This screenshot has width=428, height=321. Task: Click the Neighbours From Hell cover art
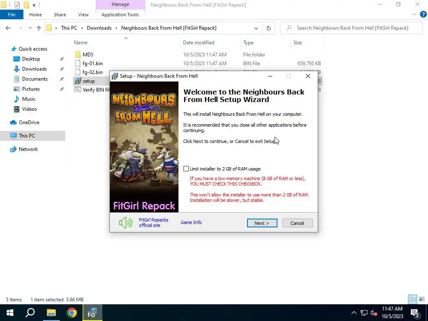coord(144,147)
